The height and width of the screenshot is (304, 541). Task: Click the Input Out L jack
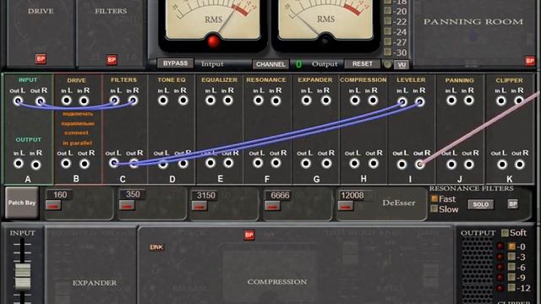[18, 101]
